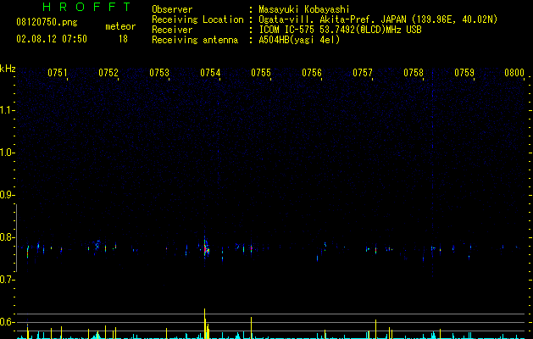Click the 0.6 kHz axis label
Screen dimensions: 533x339
[7, 322]
